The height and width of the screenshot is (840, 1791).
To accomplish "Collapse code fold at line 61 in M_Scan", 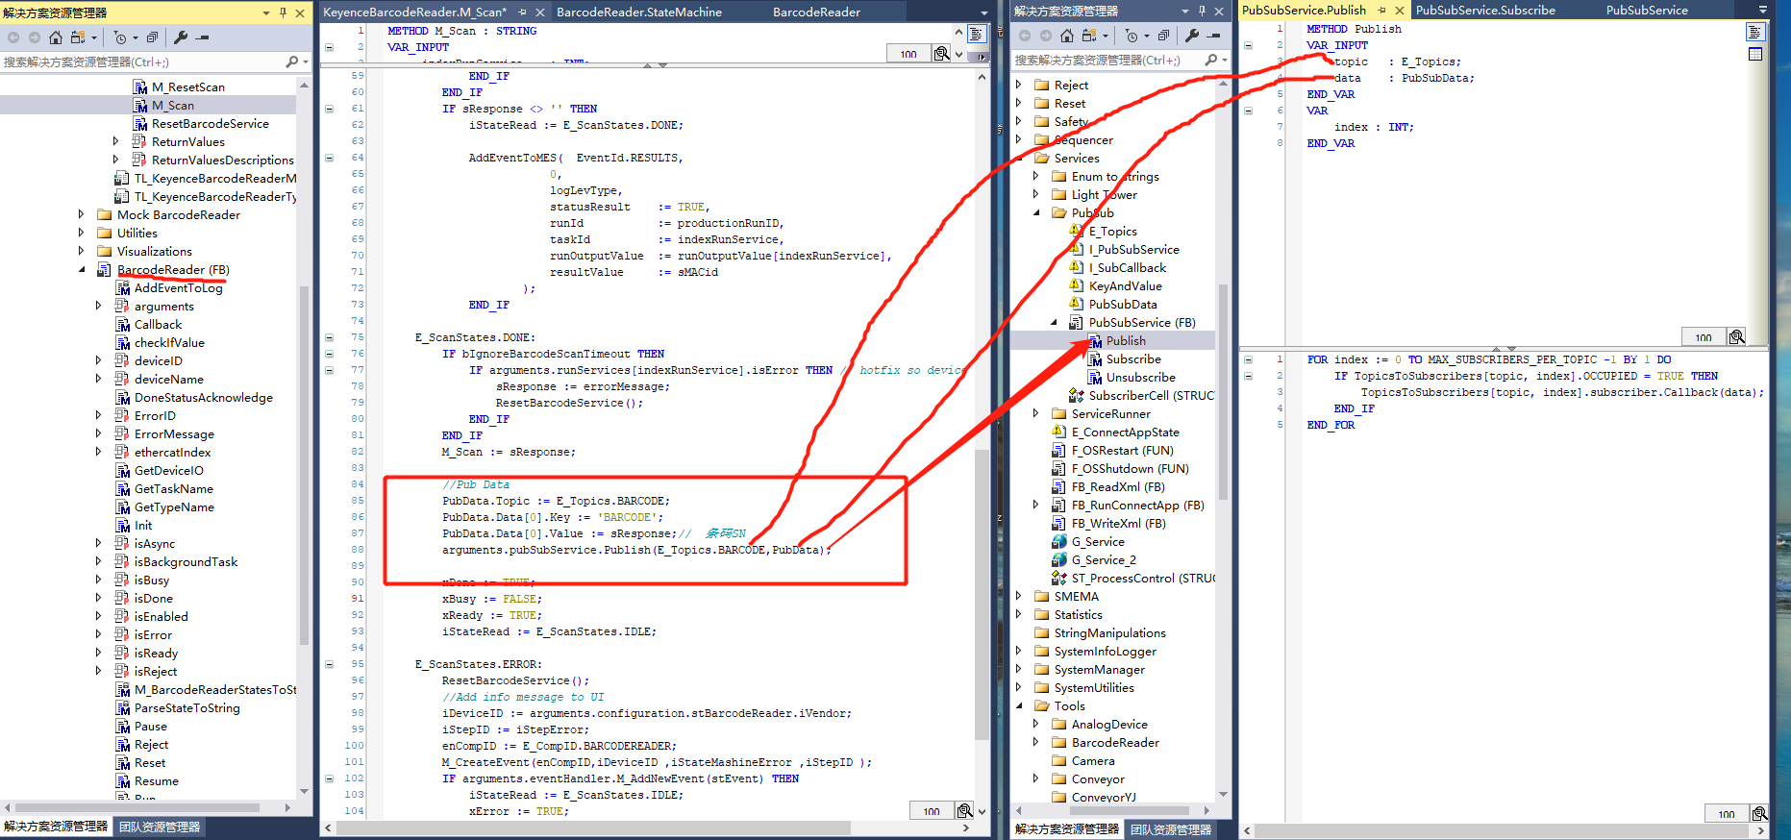I will (329, 109).
